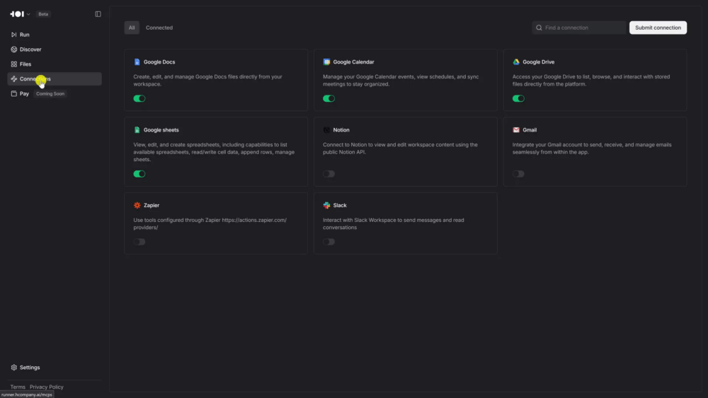Click the Gmail envelope icon
This screenshot has height=398, width=708.
517,130
